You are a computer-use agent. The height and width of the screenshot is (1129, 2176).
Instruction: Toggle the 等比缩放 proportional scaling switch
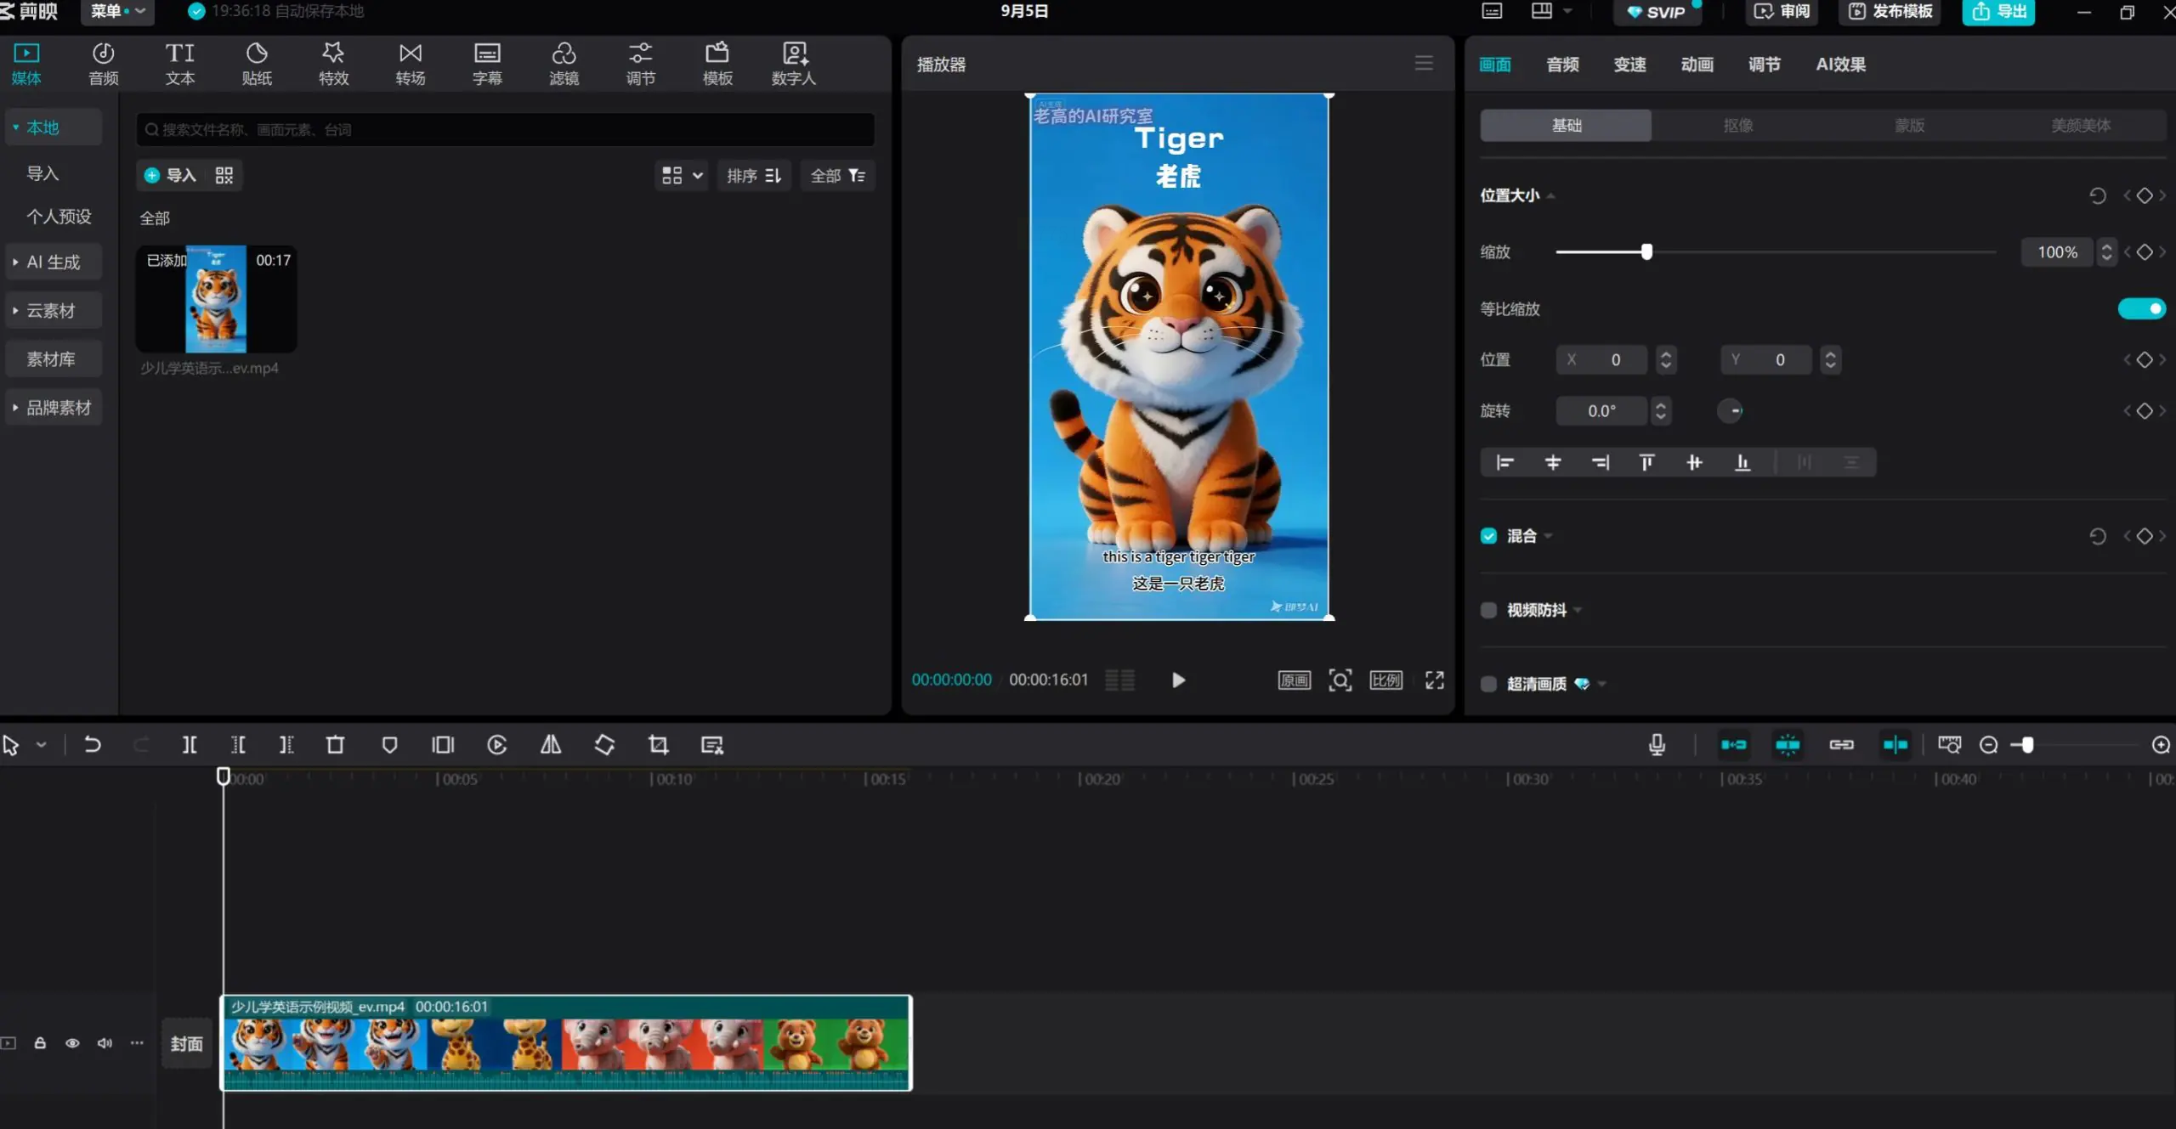point(2141,308)
